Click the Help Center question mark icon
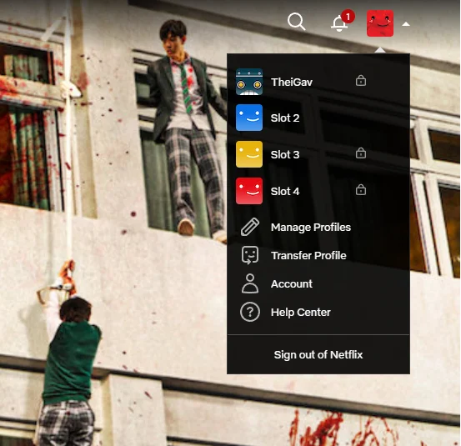Screen dimensions: 461x446 [250, 312]
